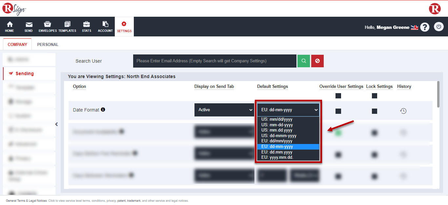The height and width of the screenshot is (205, 448).
Task: Select Sending in the left sidebar
Action: [25, 73]
